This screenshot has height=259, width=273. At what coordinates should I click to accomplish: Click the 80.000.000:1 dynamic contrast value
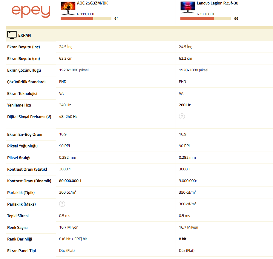pyautogui.click(x=70, y=181)
